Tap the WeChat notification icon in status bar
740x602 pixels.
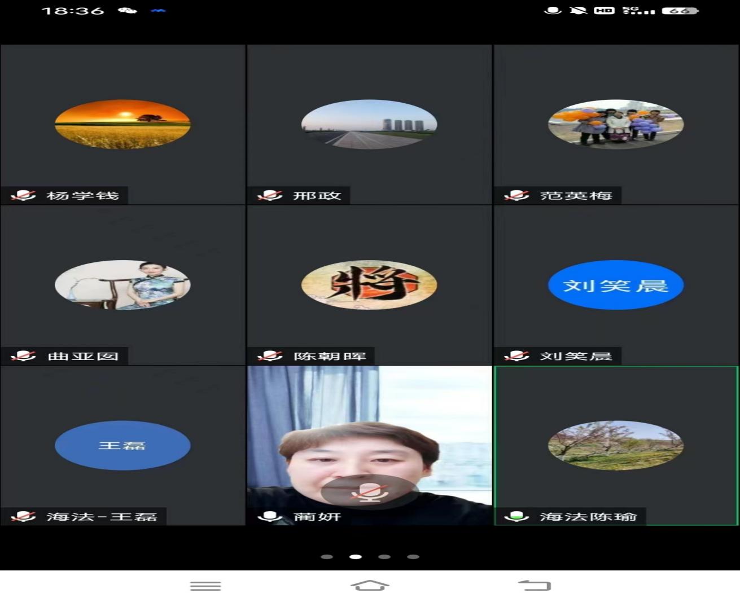coord(128,11)
